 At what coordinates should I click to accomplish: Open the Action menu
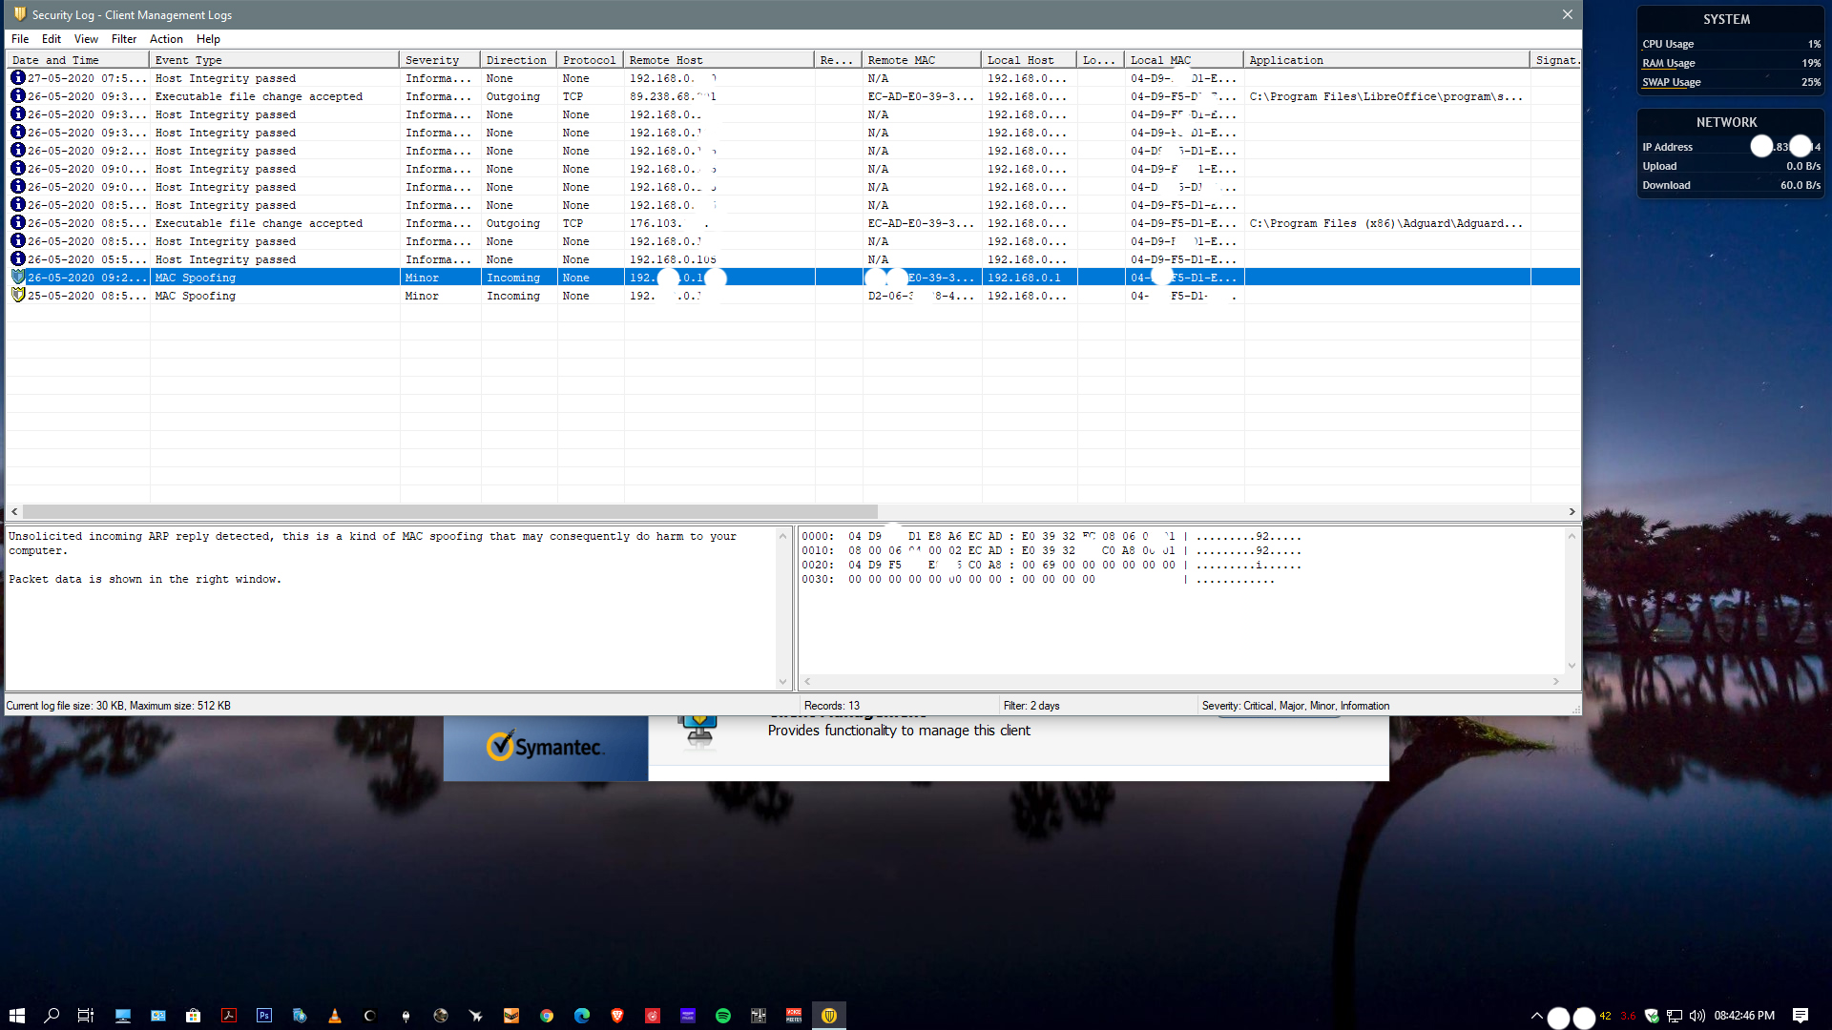pyautogui.click(x=166, y=39)
